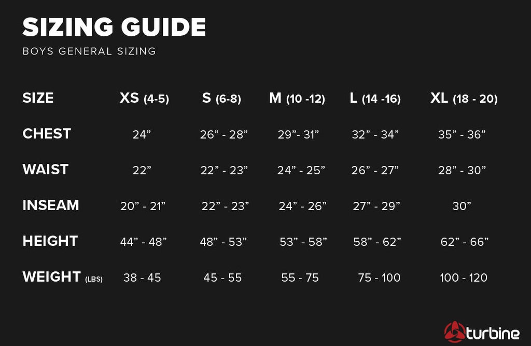This screenshot has width=531, height=346.
Task: Click the Boys General Sizing subtitle
Action: click(89, 51)
